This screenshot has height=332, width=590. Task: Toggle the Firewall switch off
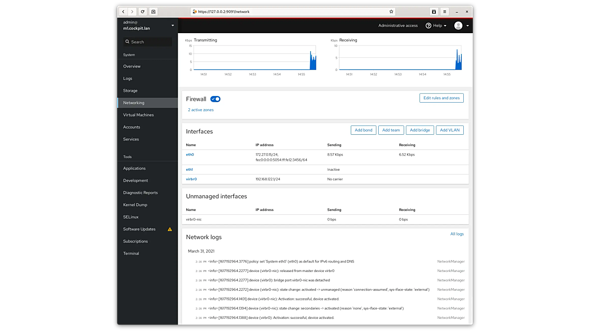216,99
